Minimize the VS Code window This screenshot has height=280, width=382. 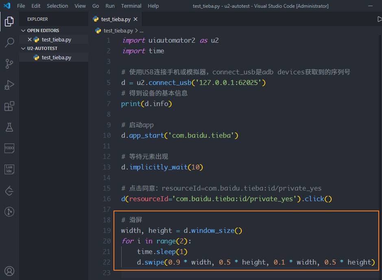(370, 6)
